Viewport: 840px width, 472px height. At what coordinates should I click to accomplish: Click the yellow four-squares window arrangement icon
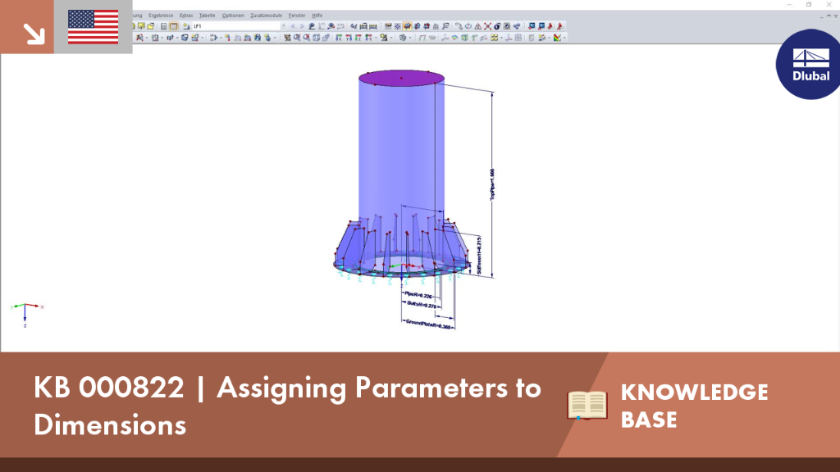point(495,38)
